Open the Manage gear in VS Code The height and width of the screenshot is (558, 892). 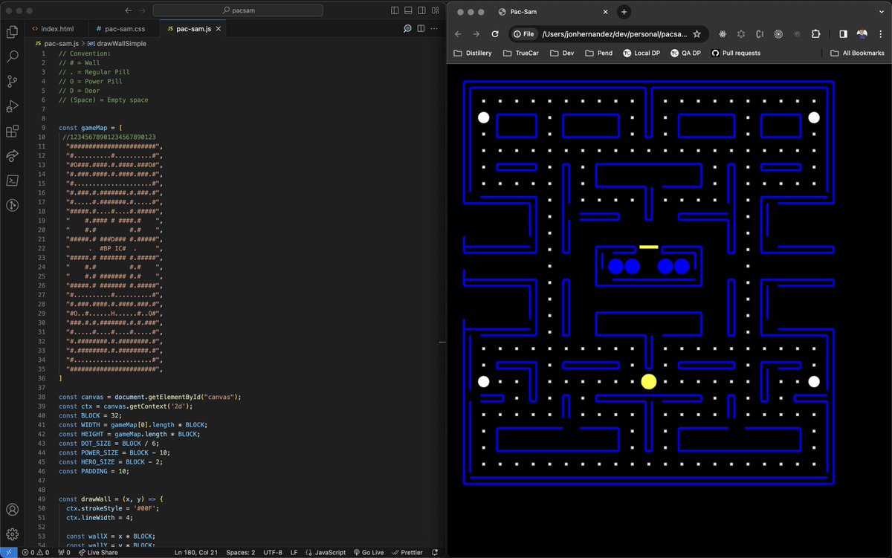tap(12, 534)
